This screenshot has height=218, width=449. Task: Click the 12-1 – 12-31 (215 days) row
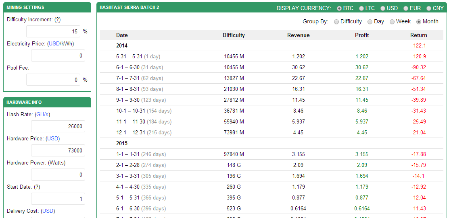click(271, 132)
